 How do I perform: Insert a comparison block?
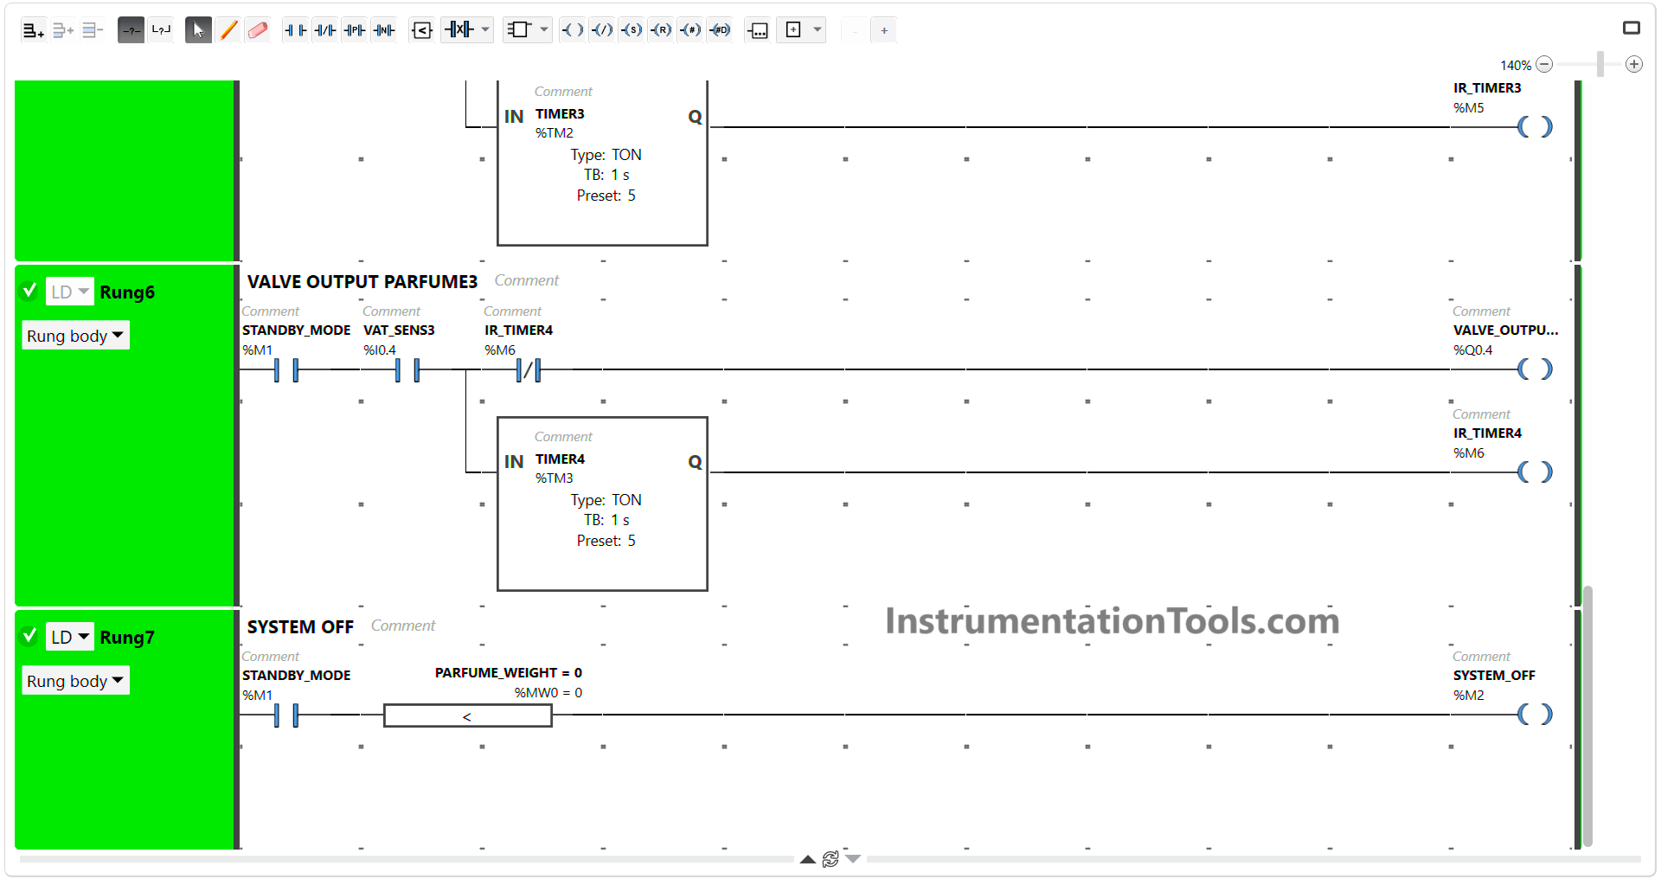pyautogui.click(x=422, y=30)
